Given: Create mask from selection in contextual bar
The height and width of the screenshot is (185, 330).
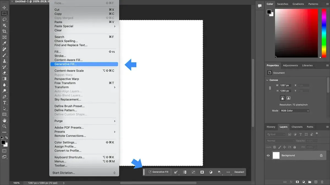Looking at the screenshot, I should (x=202, y=172).
